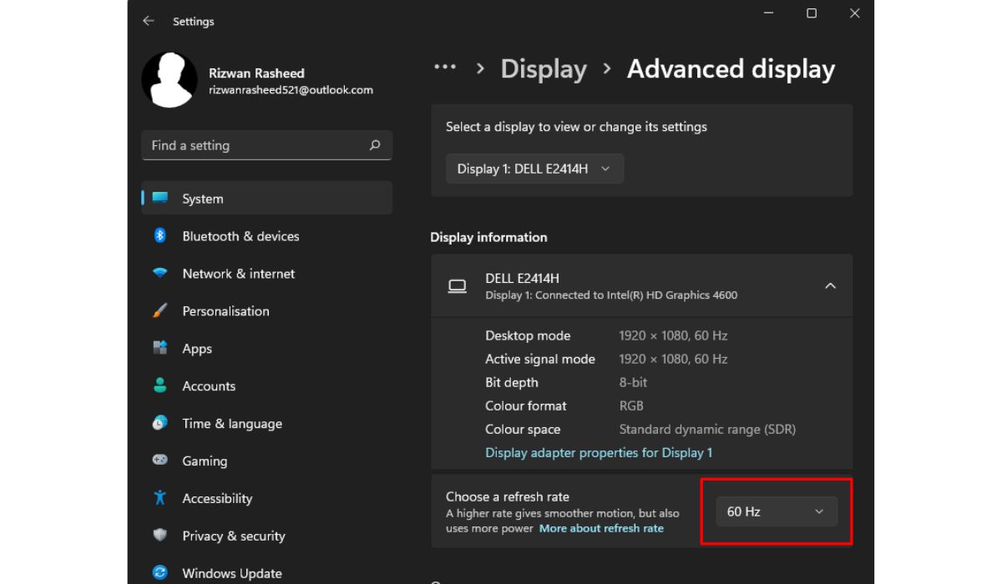Click the Rizwan Rasheed account name
The width and height of the screenshot is (1002, 584).
(256, 73)
